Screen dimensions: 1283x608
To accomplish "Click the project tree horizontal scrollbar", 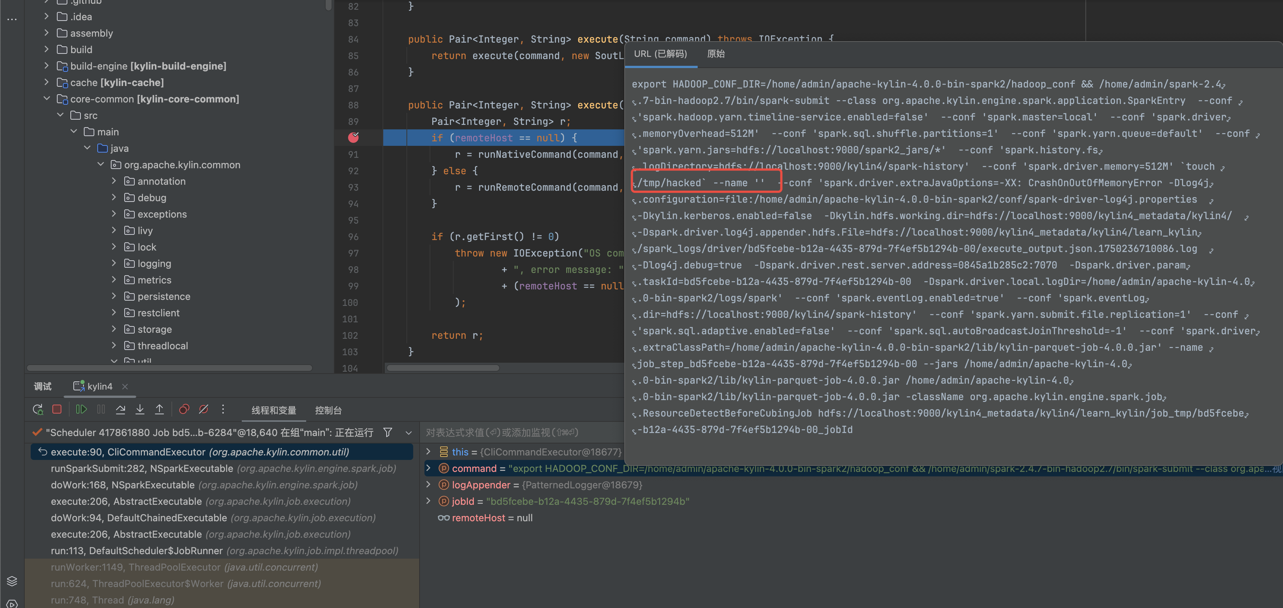I will (169, 368).
